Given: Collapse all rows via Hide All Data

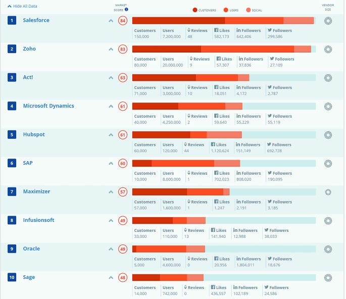Looking at the screenshot, I should point(22,6).
